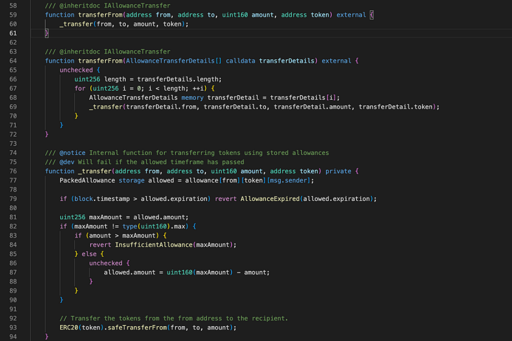This screenshot has height=341, width=512.
Task: Click the "++i" increment on line 67
Action: click(198, 88)
